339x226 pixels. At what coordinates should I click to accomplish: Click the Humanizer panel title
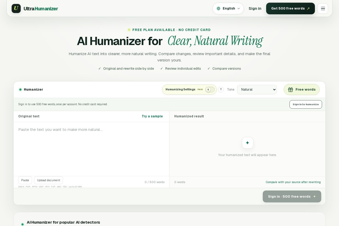click(33, 90)
